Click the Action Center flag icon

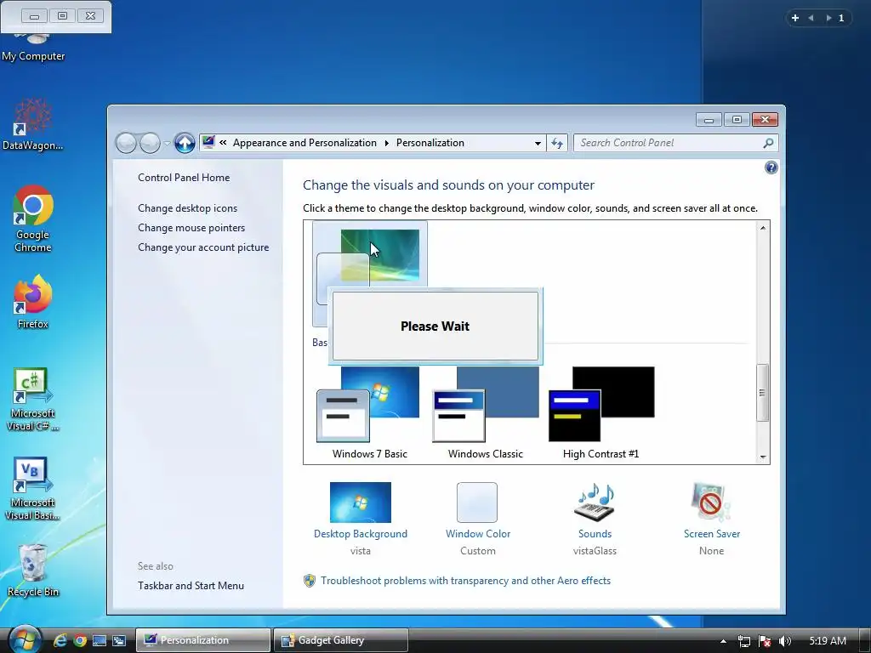765,641
